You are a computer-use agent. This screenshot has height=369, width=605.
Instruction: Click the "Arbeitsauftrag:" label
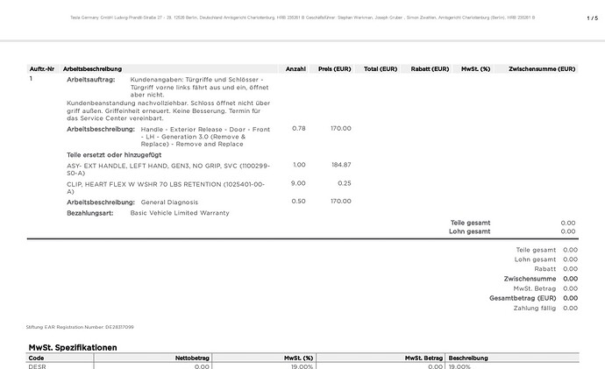tap(90, 80)
